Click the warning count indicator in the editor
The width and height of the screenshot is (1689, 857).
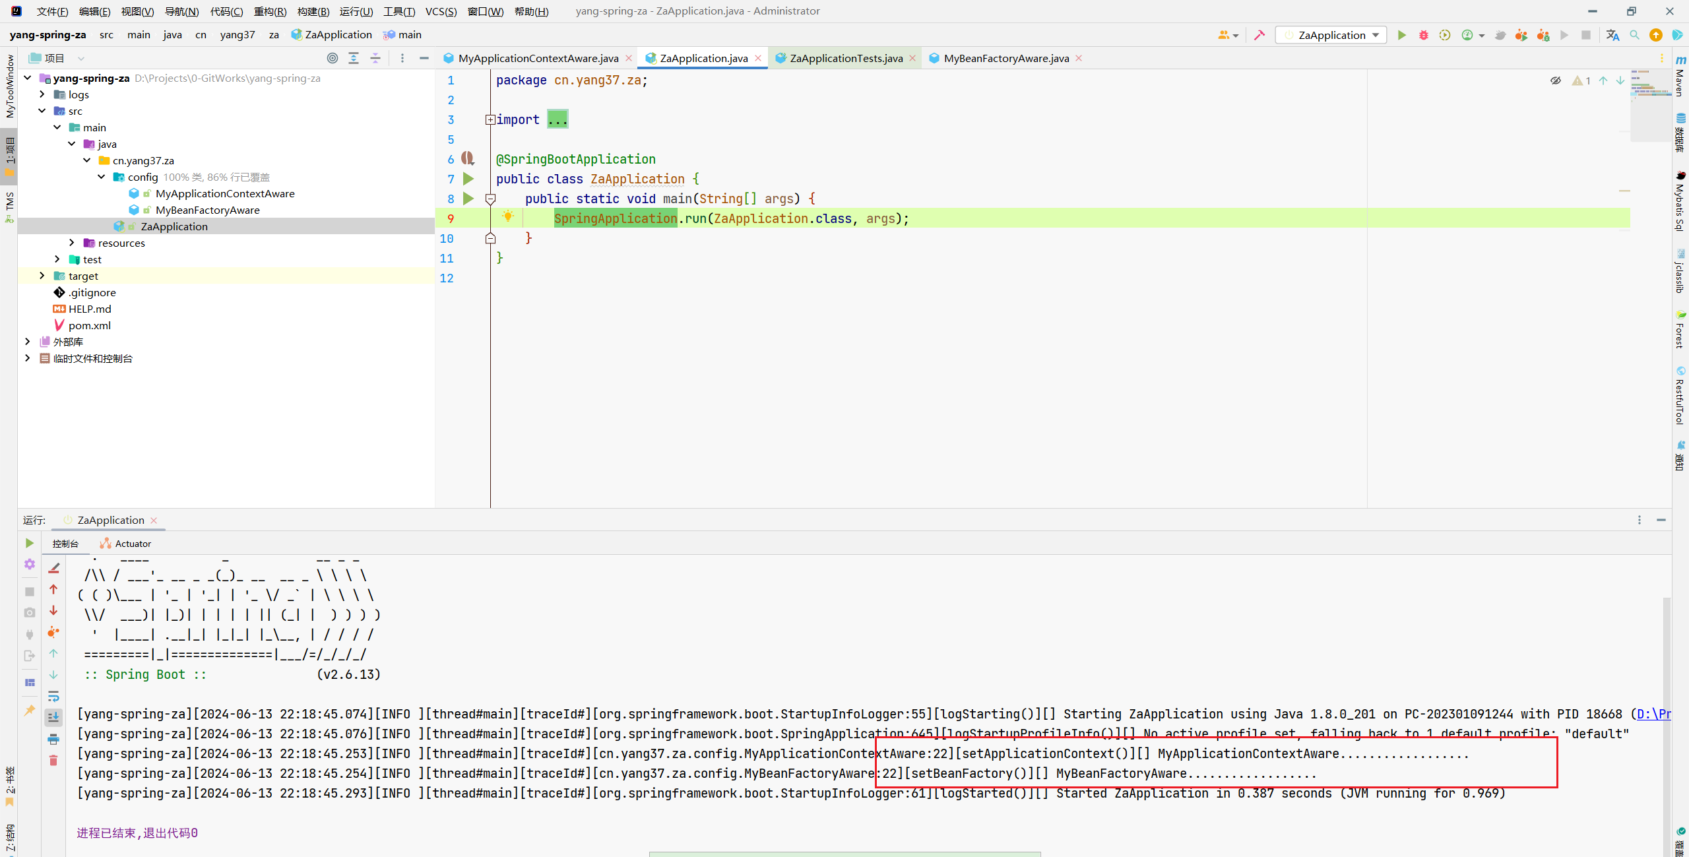pyautogui.click(x=1581, y=80)
